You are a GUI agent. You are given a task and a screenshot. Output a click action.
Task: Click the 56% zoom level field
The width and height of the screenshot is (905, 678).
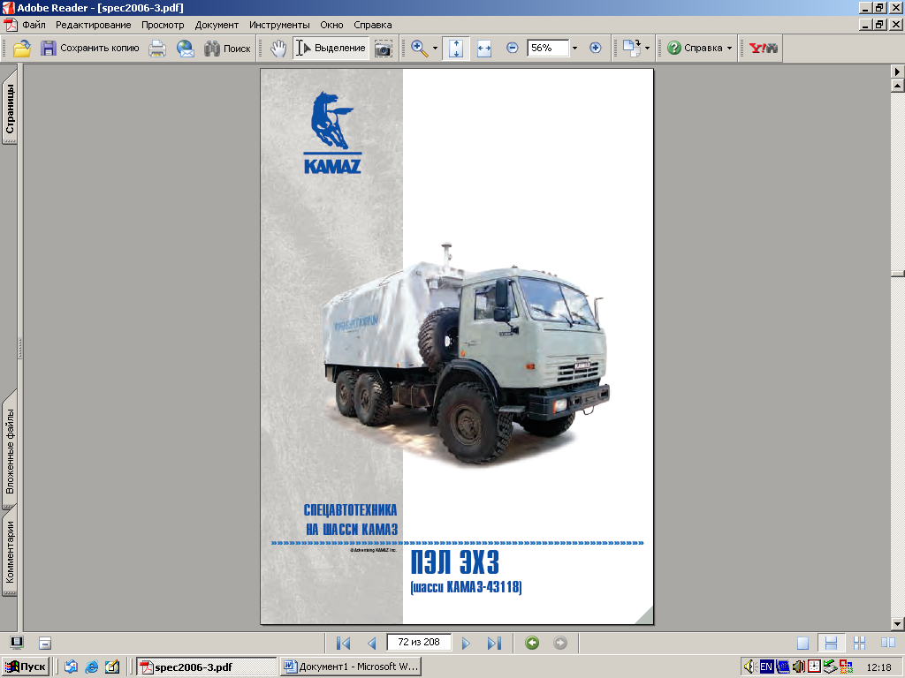[548, 48]
